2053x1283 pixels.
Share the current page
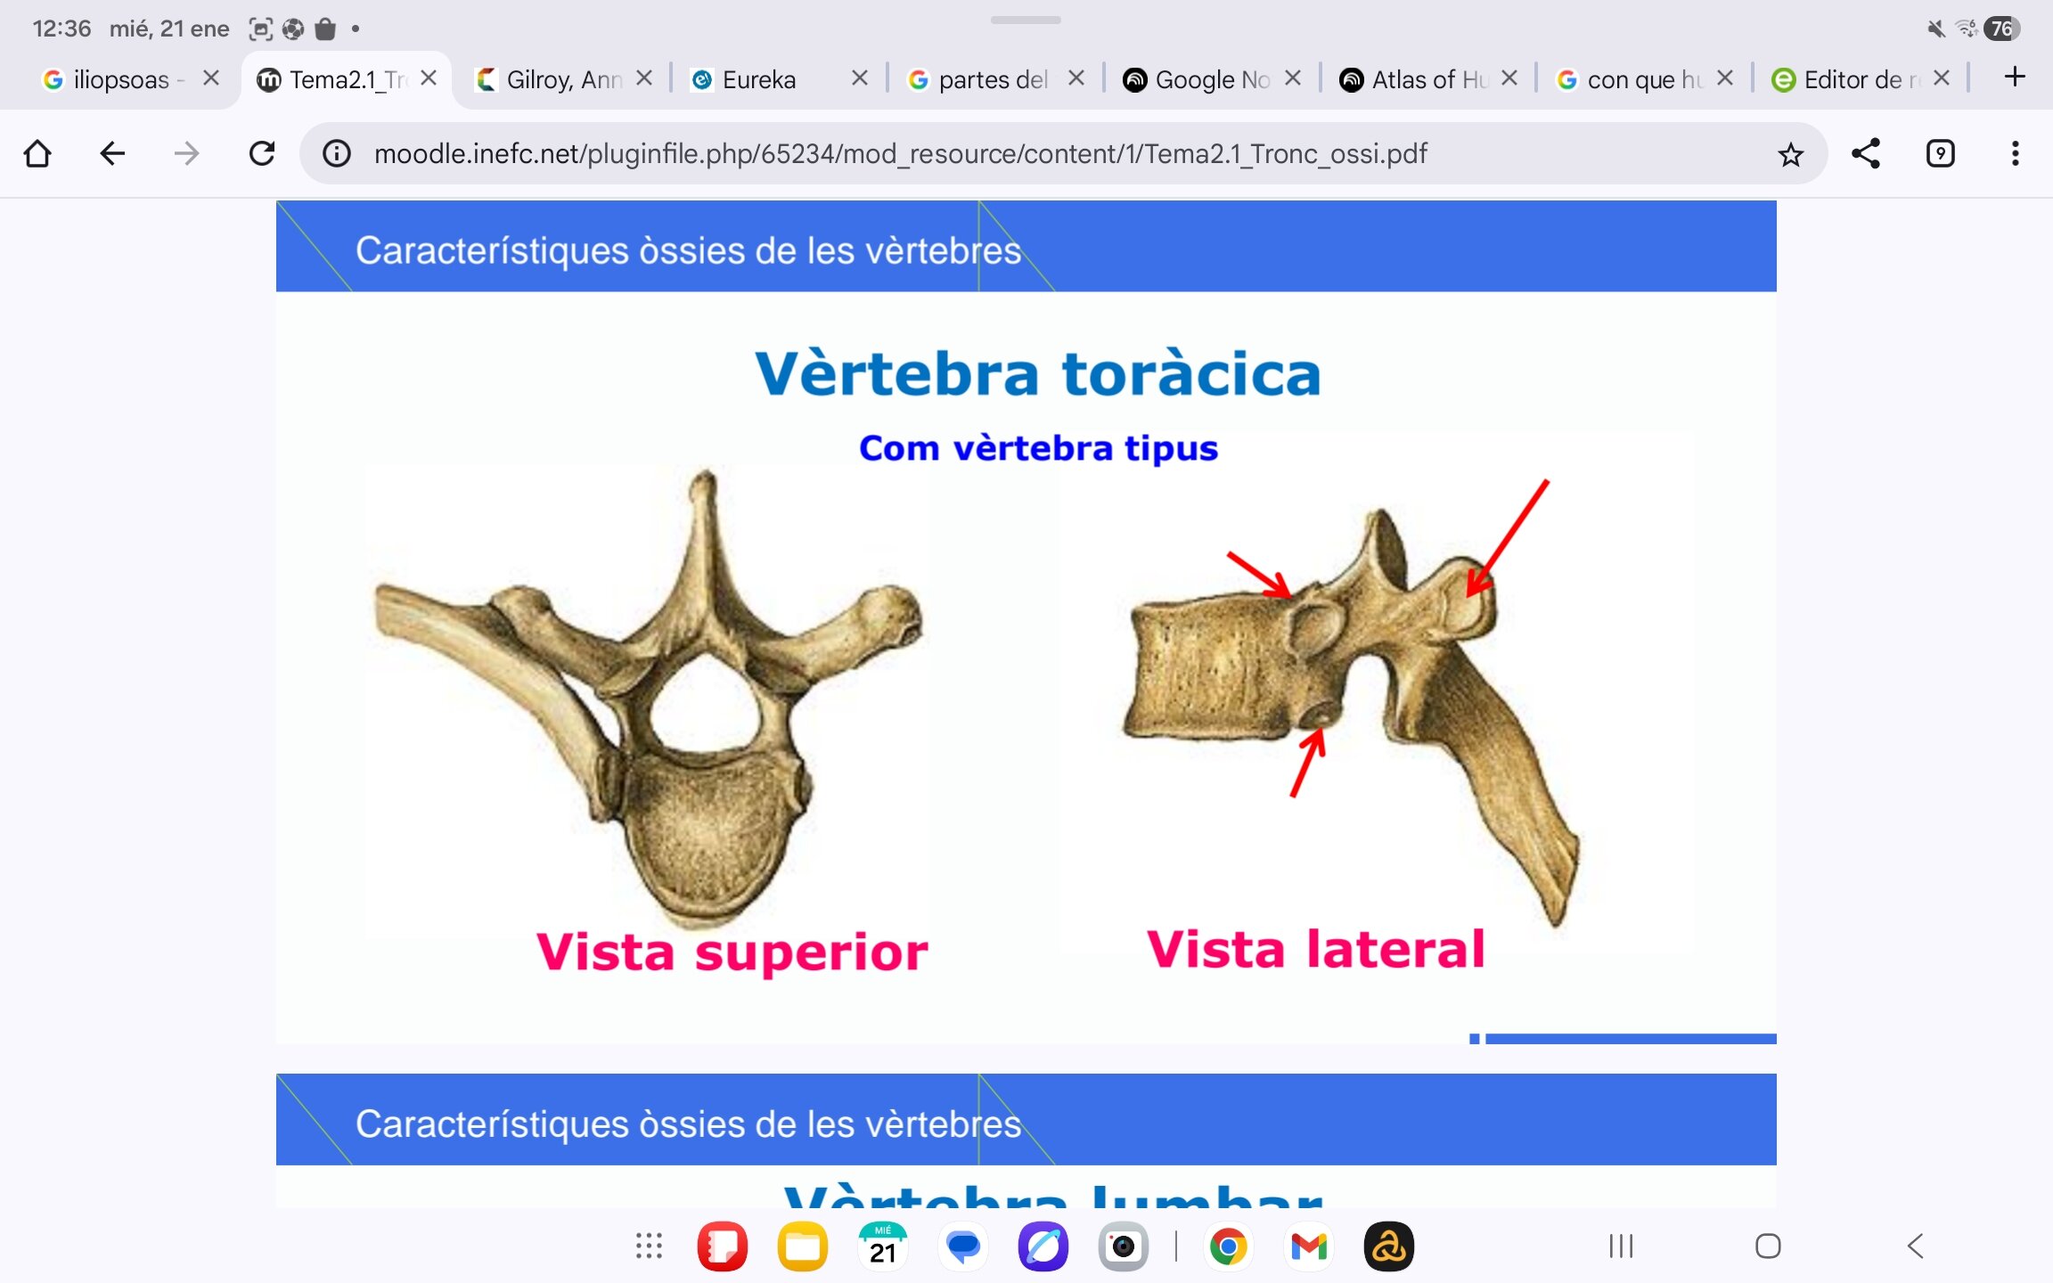tap(1865, 153)
